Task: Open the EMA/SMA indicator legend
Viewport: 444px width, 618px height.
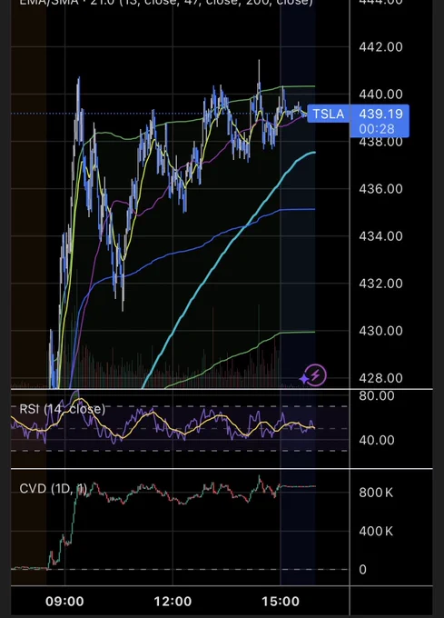Action: (x=166, y=3)
